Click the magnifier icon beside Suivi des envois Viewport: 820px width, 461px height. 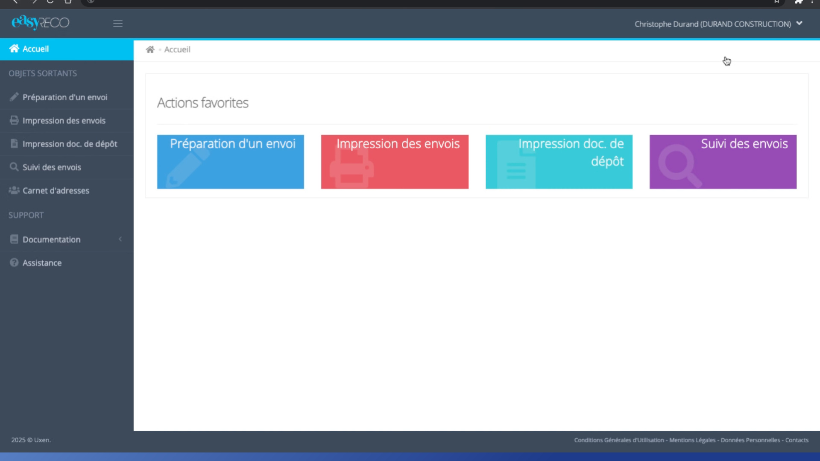14,167
